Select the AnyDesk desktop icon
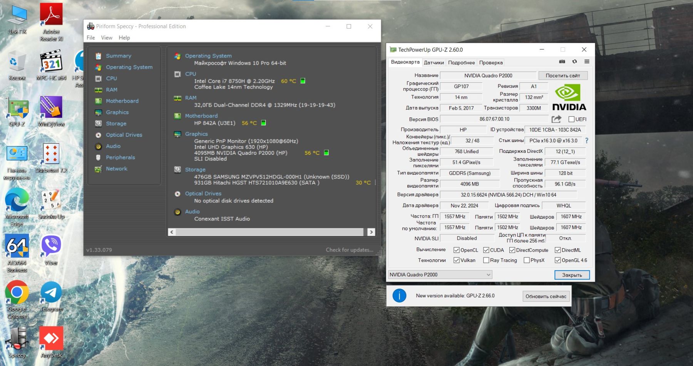Screen dimensions: 693x366 click(x=51, y=343)
